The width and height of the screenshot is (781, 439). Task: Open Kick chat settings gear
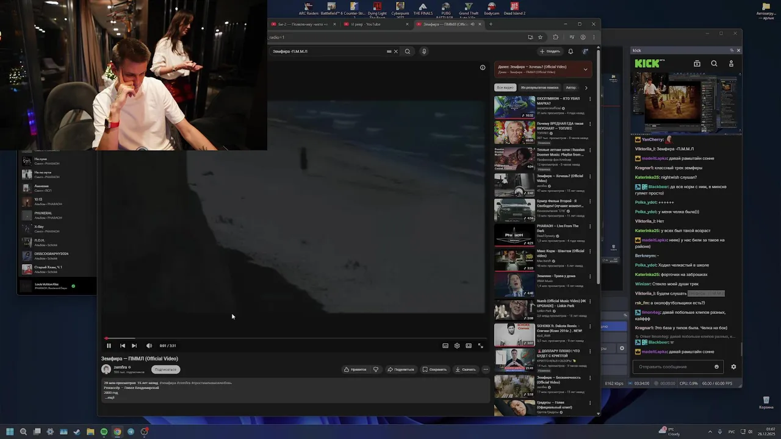[733, 367]
